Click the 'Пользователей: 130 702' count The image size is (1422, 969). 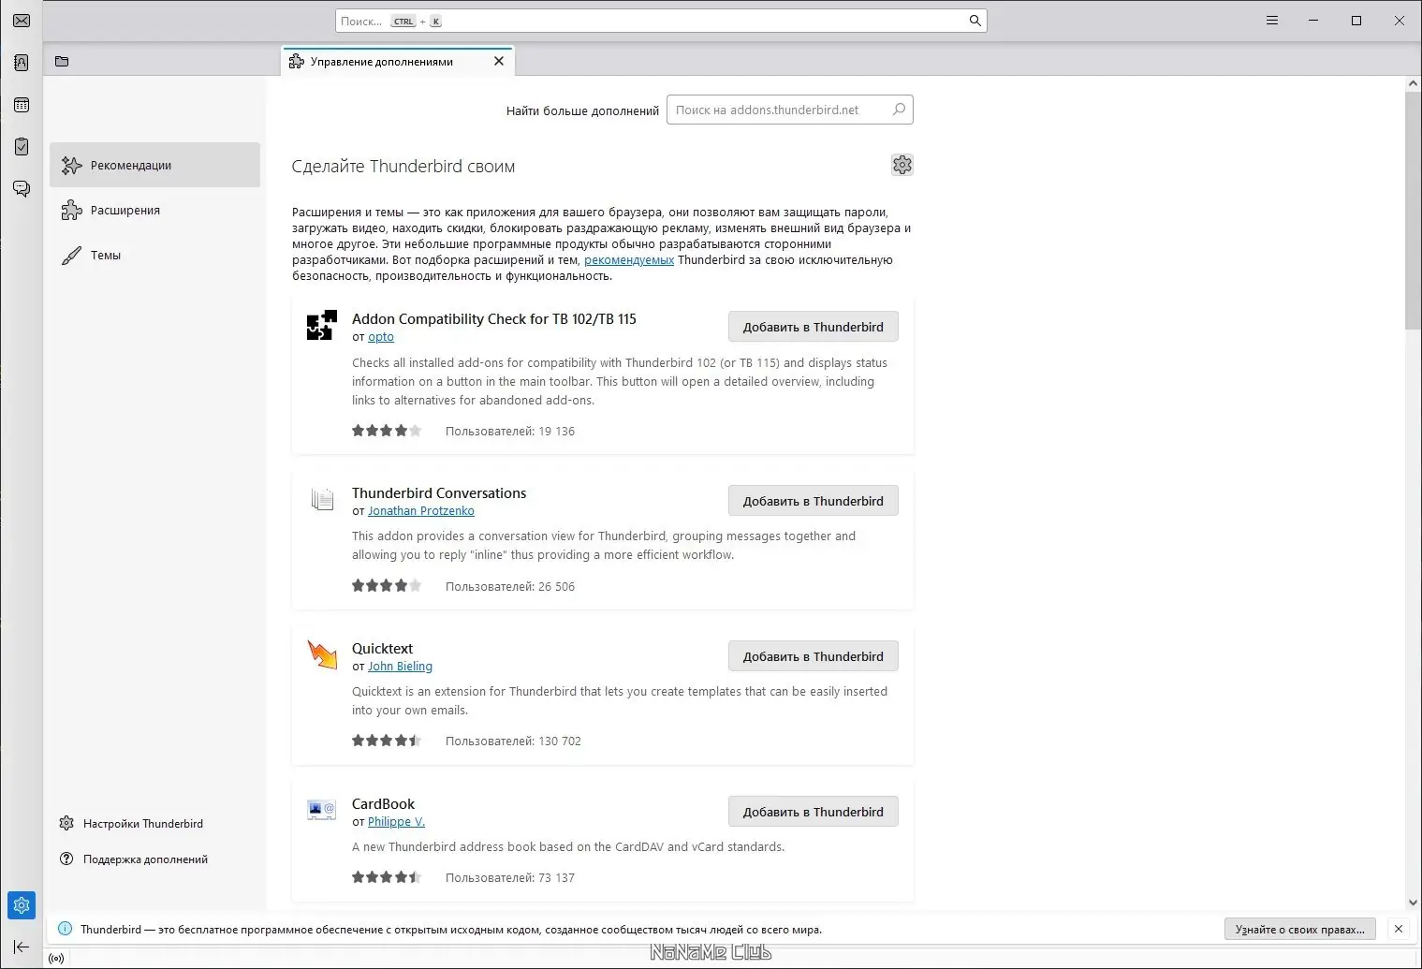click(513, 741)
